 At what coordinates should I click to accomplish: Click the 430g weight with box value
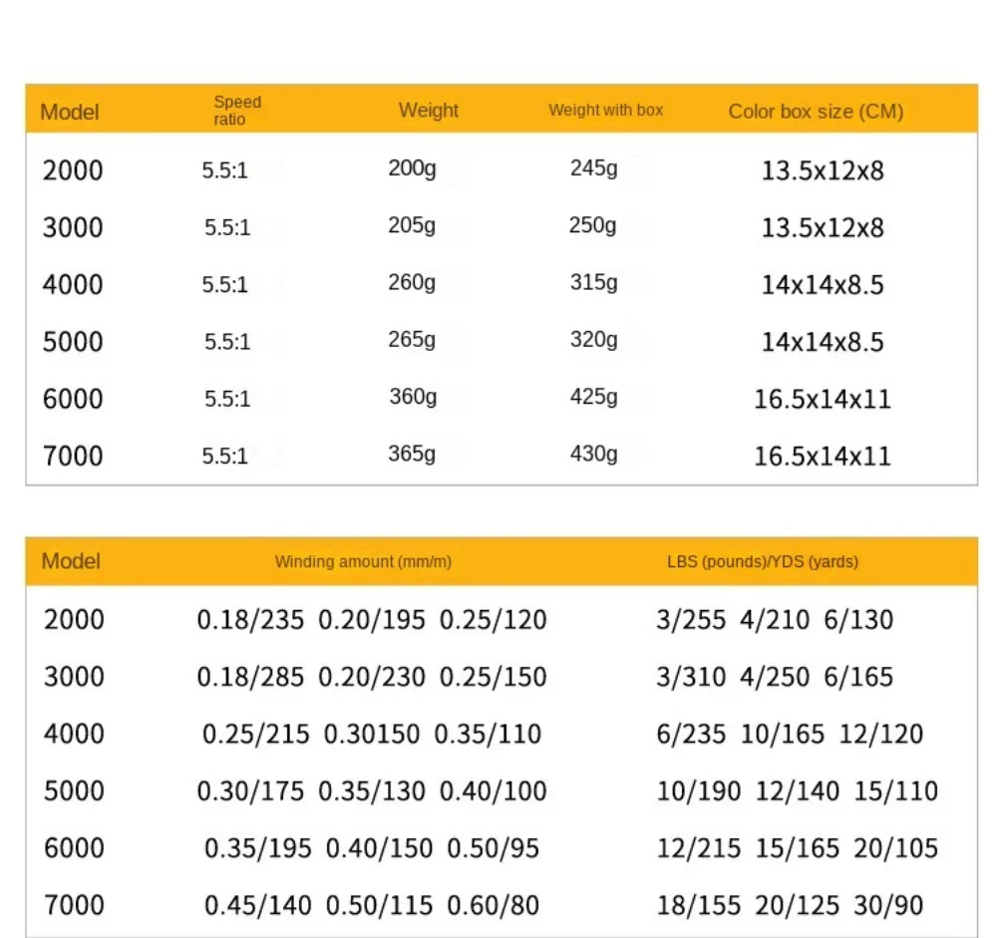click(593, 455)
